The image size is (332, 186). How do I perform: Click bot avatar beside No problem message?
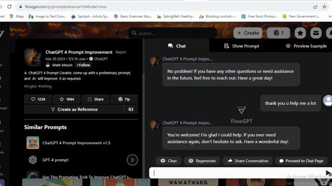[x=155, y=61]
